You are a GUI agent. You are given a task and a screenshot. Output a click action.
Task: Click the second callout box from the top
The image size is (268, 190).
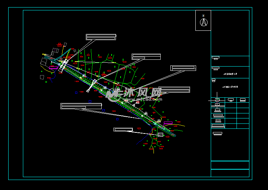[146, 57]
